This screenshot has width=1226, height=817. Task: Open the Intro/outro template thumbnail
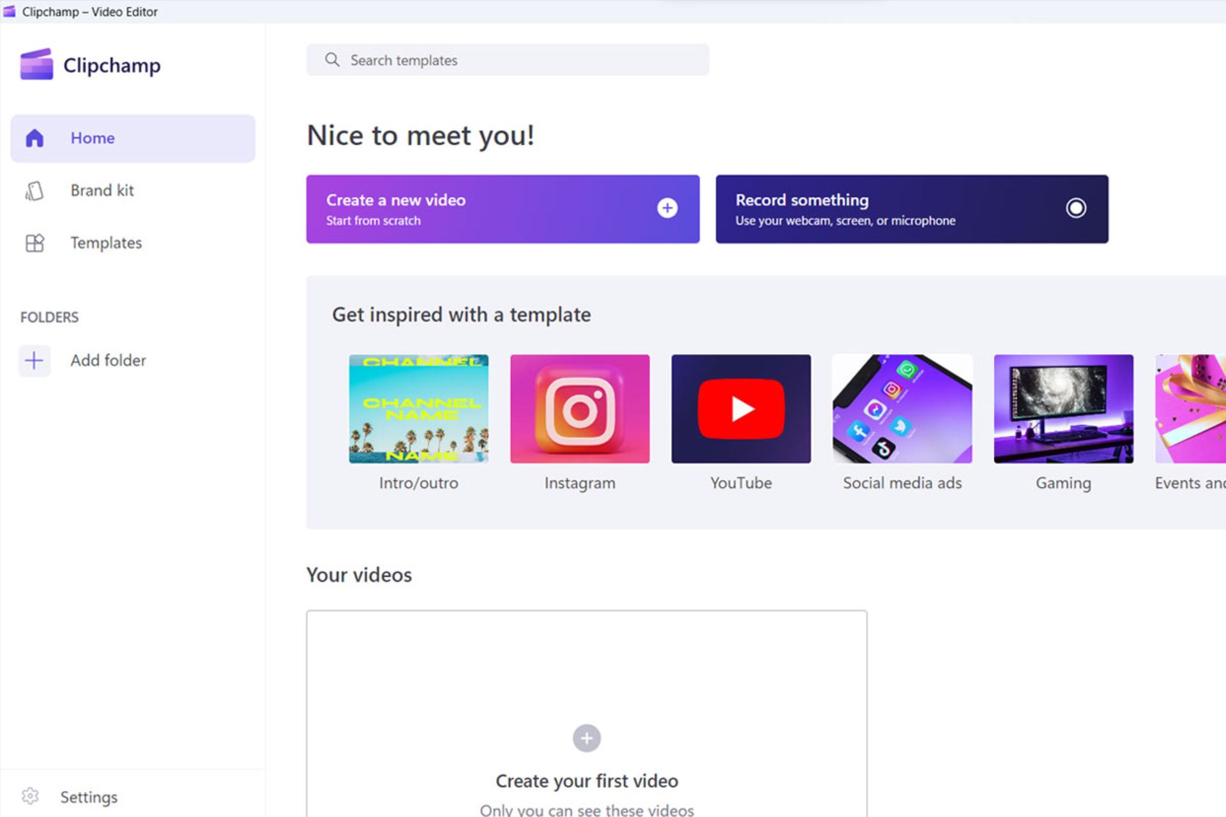pyautogui.click(x=419, y=409)
